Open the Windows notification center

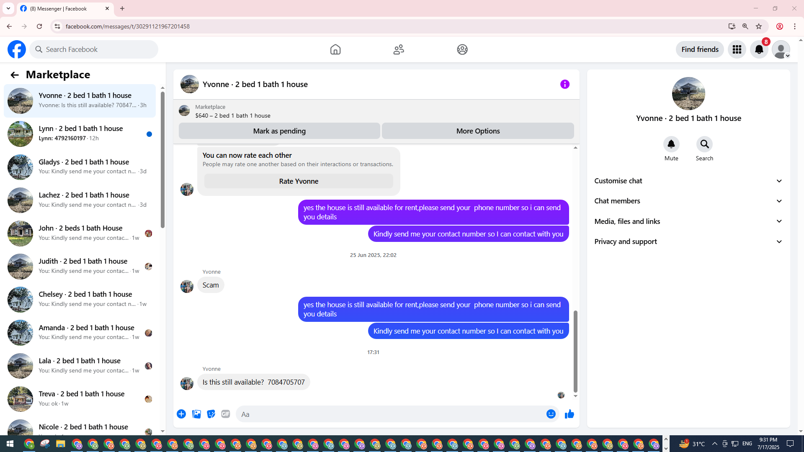(791, 444)
